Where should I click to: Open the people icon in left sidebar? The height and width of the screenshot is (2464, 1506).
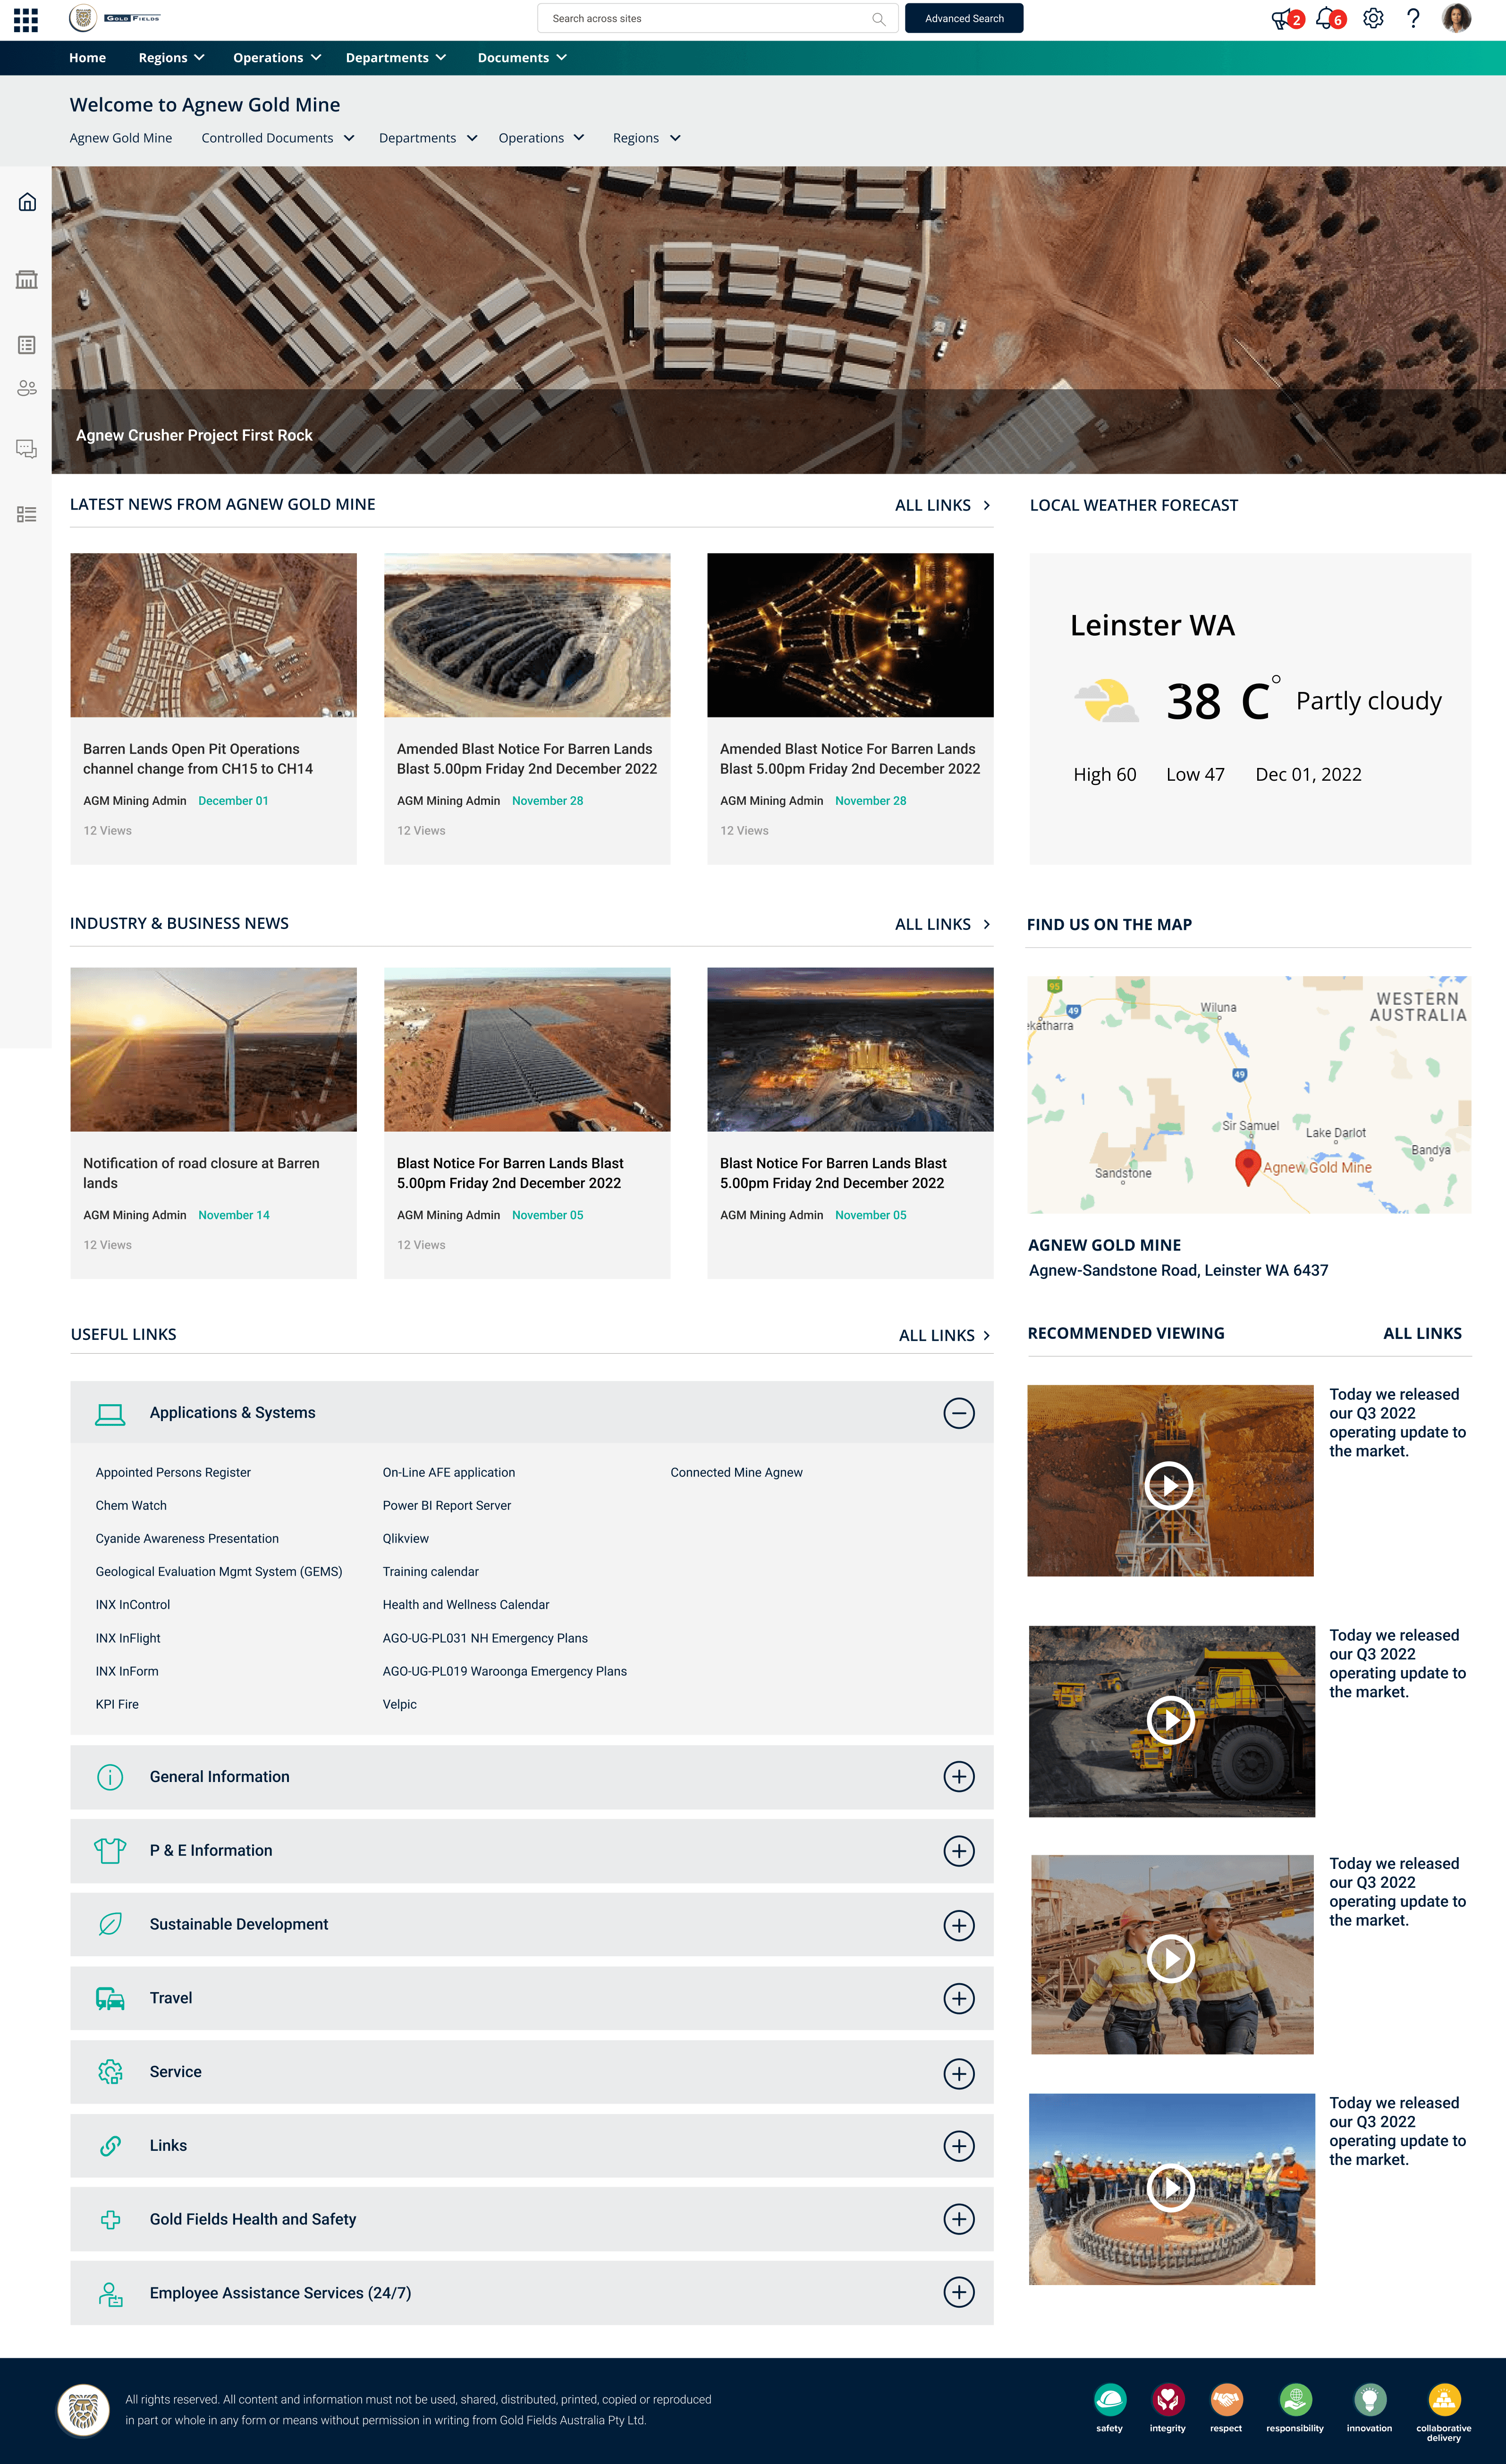click(x=27, y=388)
